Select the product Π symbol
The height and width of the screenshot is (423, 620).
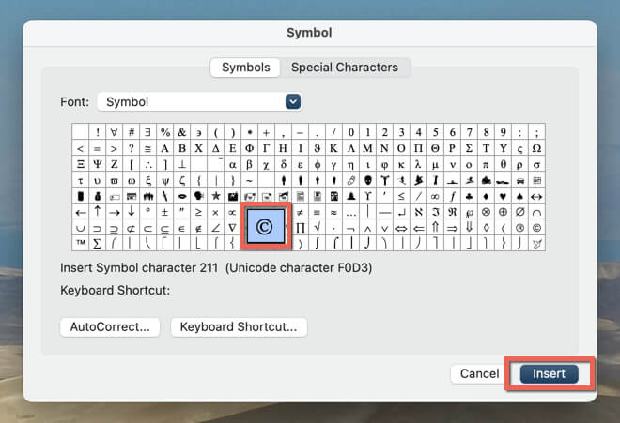click(x=300, y=227)
